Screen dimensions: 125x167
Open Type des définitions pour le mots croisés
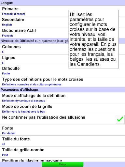click(x=62, y=82)
